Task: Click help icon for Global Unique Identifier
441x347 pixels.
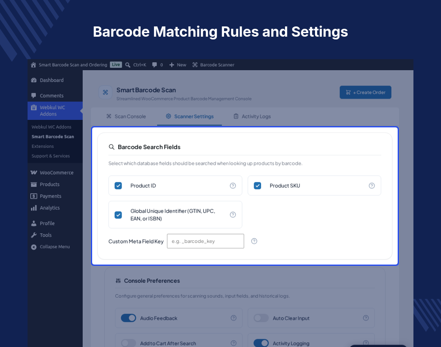Action: [233, 215]
